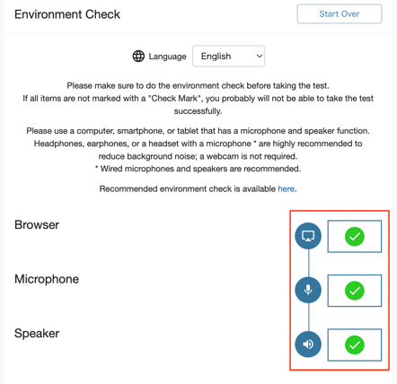Click the globe icon beside Language
Viewport: 397px width, 384px height.
[138, 57]
